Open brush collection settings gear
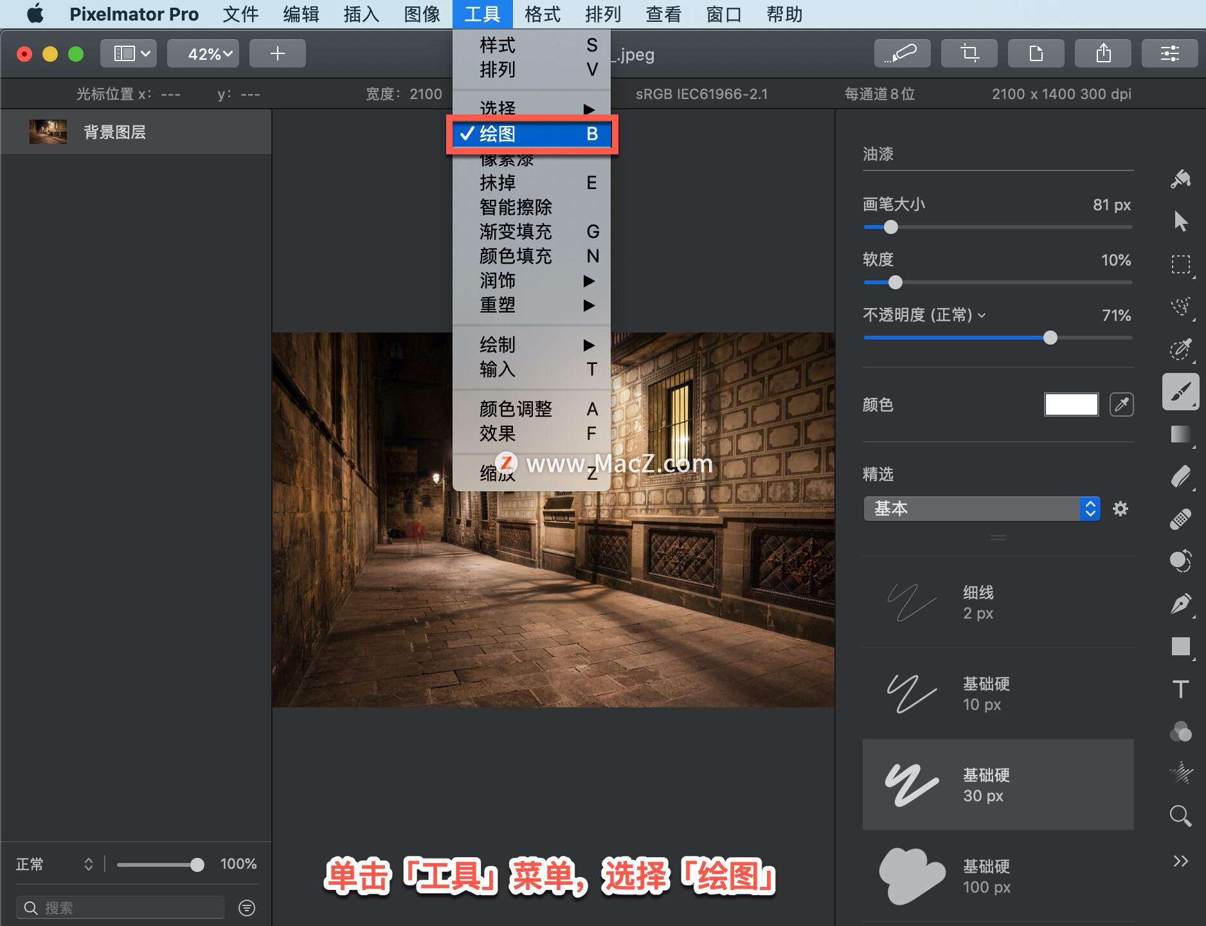1206x926 pixels. coord(1120,509)
